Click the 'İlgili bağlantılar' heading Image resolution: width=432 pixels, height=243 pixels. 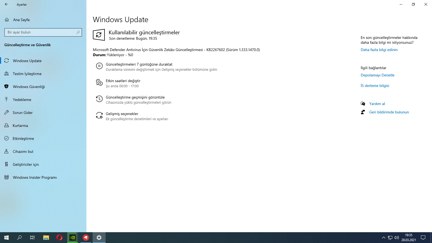point(373,68)
